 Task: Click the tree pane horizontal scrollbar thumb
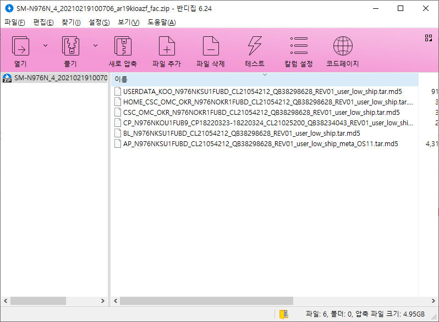[x=38, y=301]
